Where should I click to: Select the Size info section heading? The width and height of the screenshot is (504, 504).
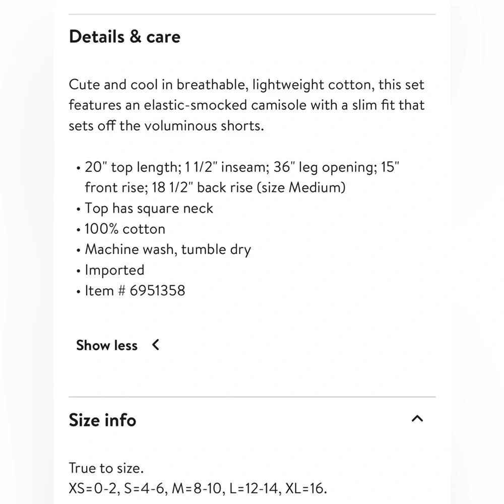(102, 420)
